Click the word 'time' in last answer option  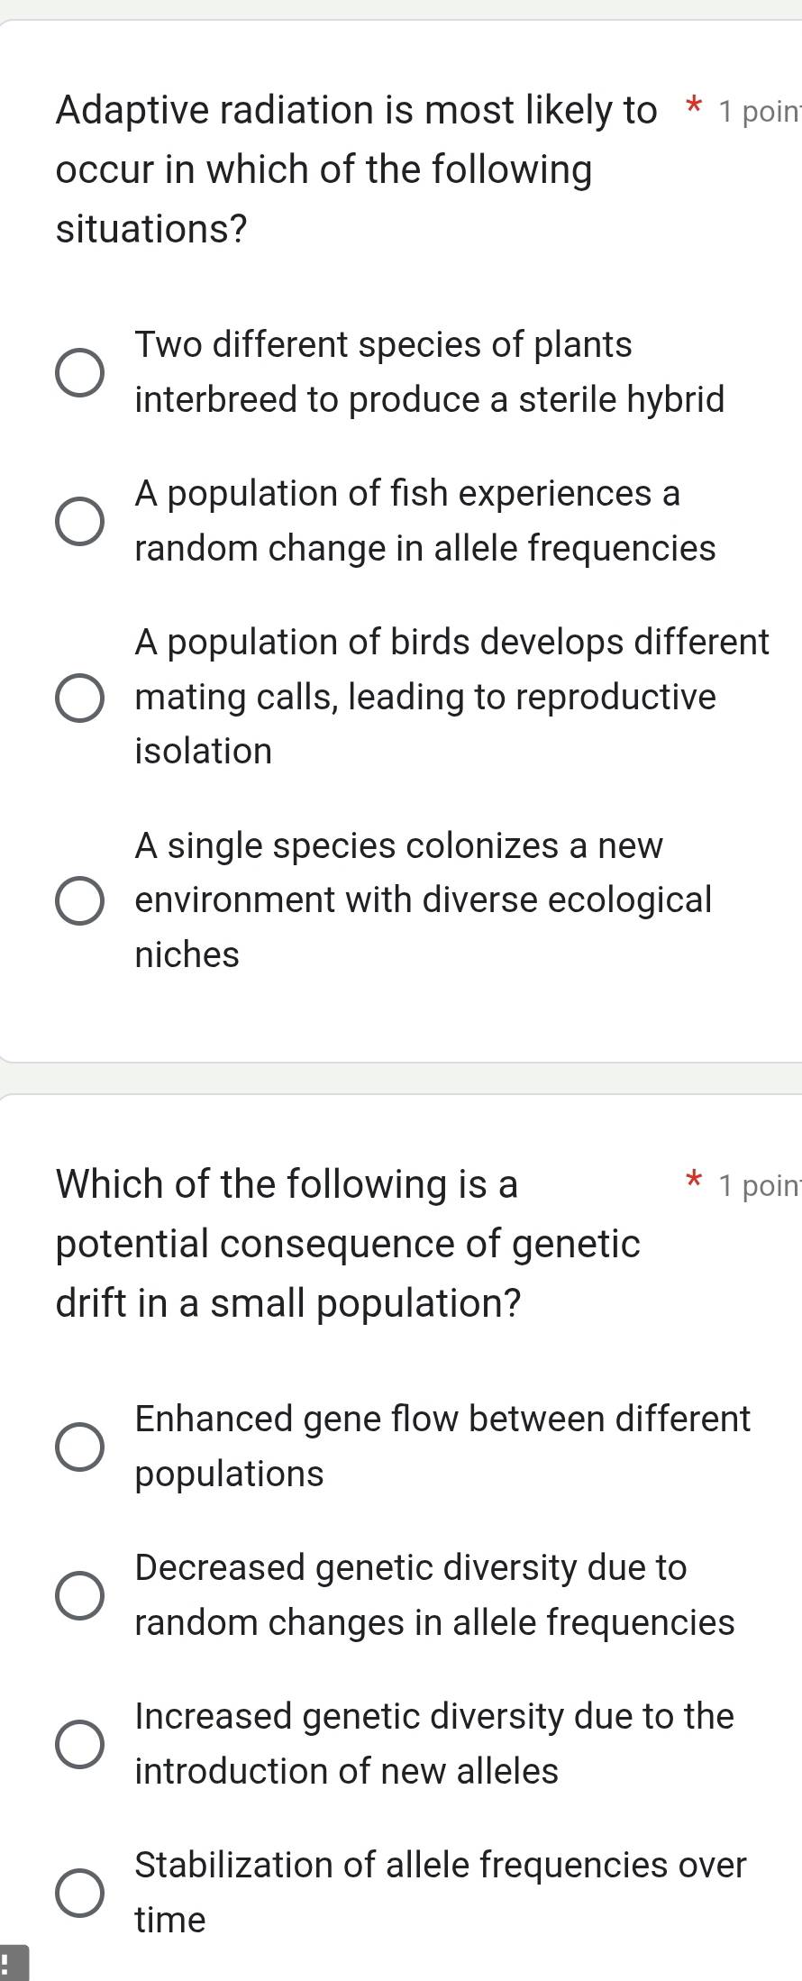pyautogui.click(x=169, y=1920)
